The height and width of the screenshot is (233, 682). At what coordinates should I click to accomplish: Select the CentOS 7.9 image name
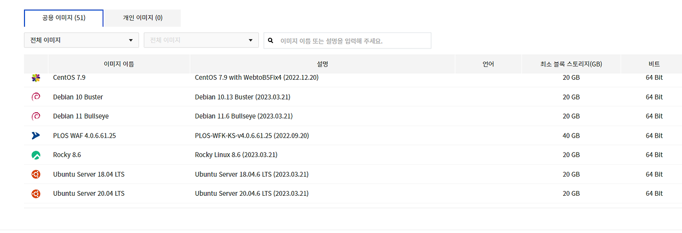pyautogui.click(x=69, y=78)
